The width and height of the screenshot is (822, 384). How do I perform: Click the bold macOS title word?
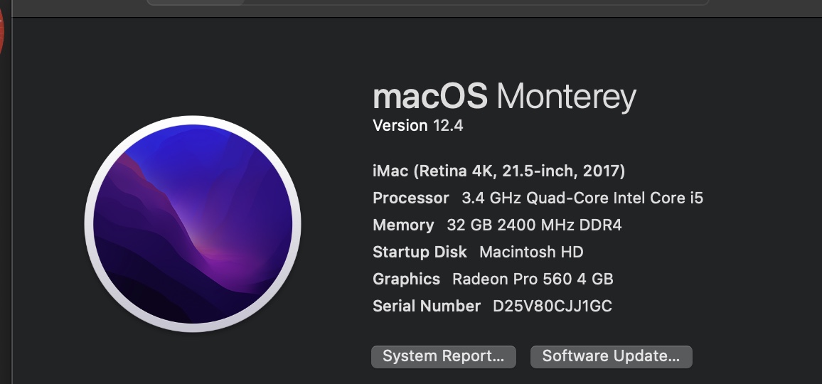coord(429,96)
